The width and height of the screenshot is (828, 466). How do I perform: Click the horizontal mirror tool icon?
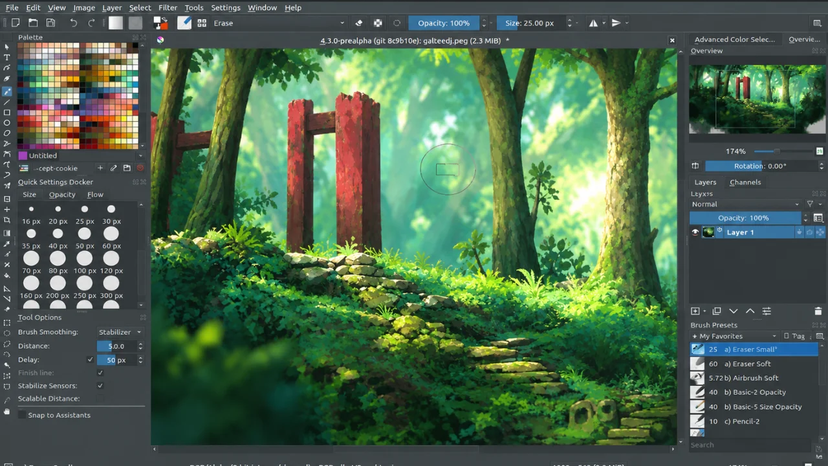(x=593, y=23)
